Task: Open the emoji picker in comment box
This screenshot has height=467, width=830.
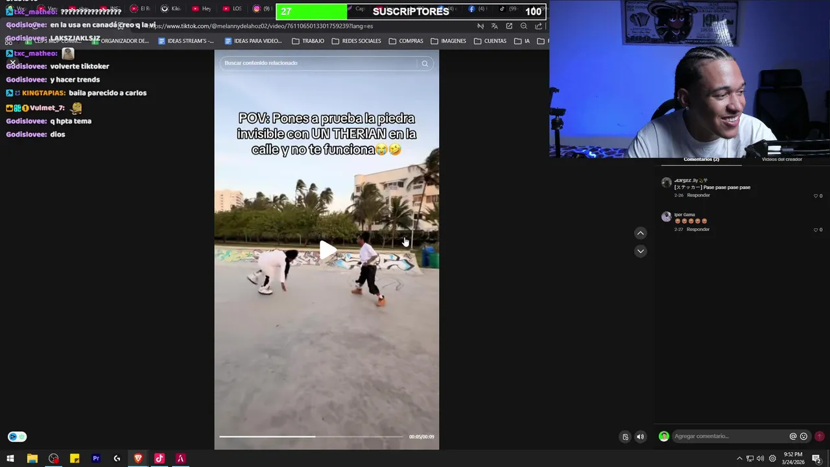Action: 803,437
